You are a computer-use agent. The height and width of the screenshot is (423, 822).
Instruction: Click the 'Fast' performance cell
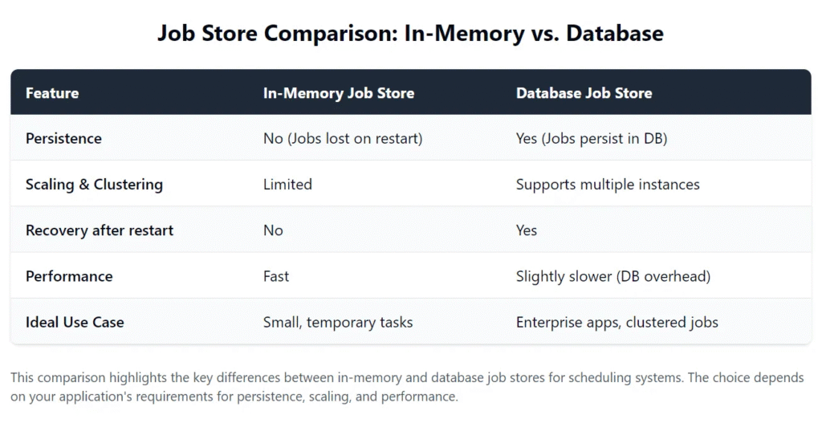click(276, 276)
